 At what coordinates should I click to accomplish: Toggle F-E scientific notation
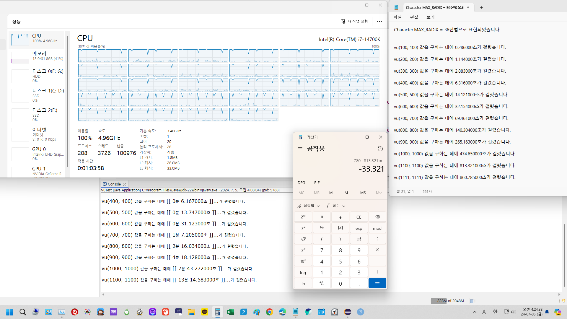pos(317,183)
